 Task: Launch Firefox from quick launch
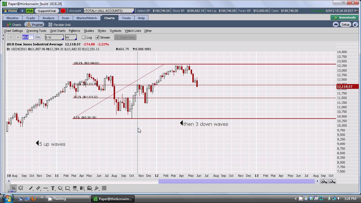pyautogui.click(x=33, y=198)
